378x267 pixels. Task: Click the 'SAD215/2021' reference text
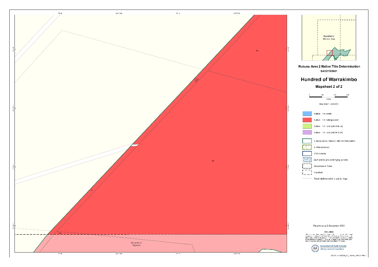pos(329,71)
